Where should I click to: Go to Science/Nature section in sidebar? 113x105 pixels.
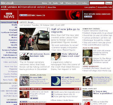(10, 50)
